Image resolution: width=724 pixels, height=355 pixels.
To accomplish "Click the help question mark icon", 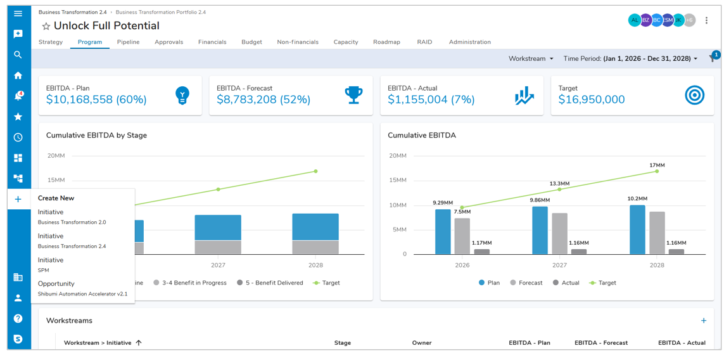I will (18, 318).
